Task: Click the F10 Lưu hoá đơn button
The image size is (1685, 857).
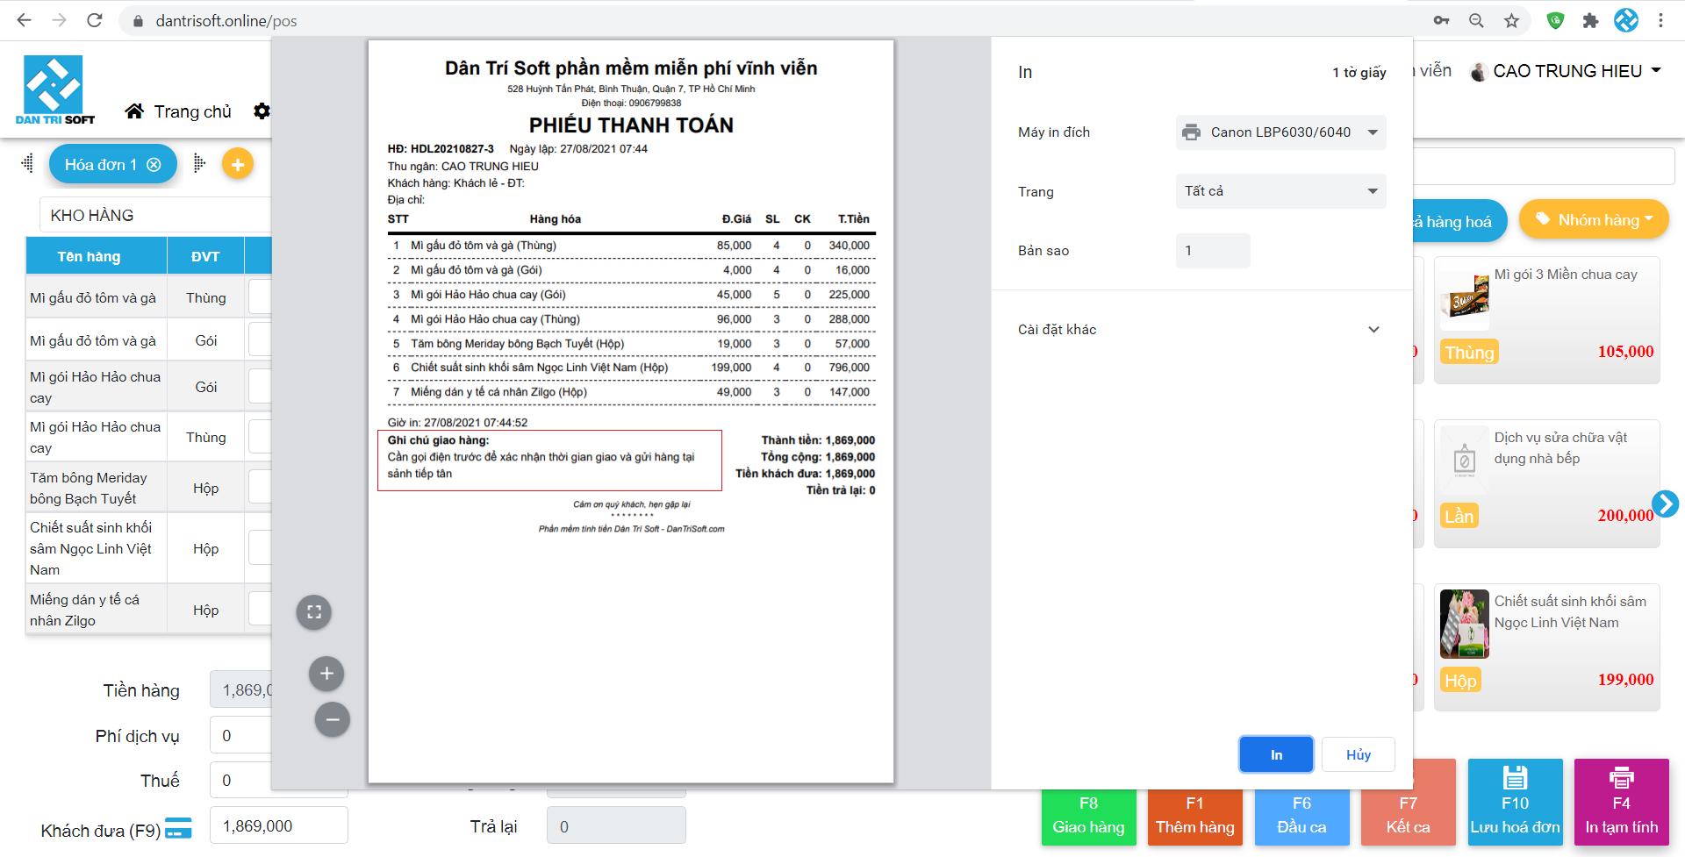Action: tap(1515, 802)
